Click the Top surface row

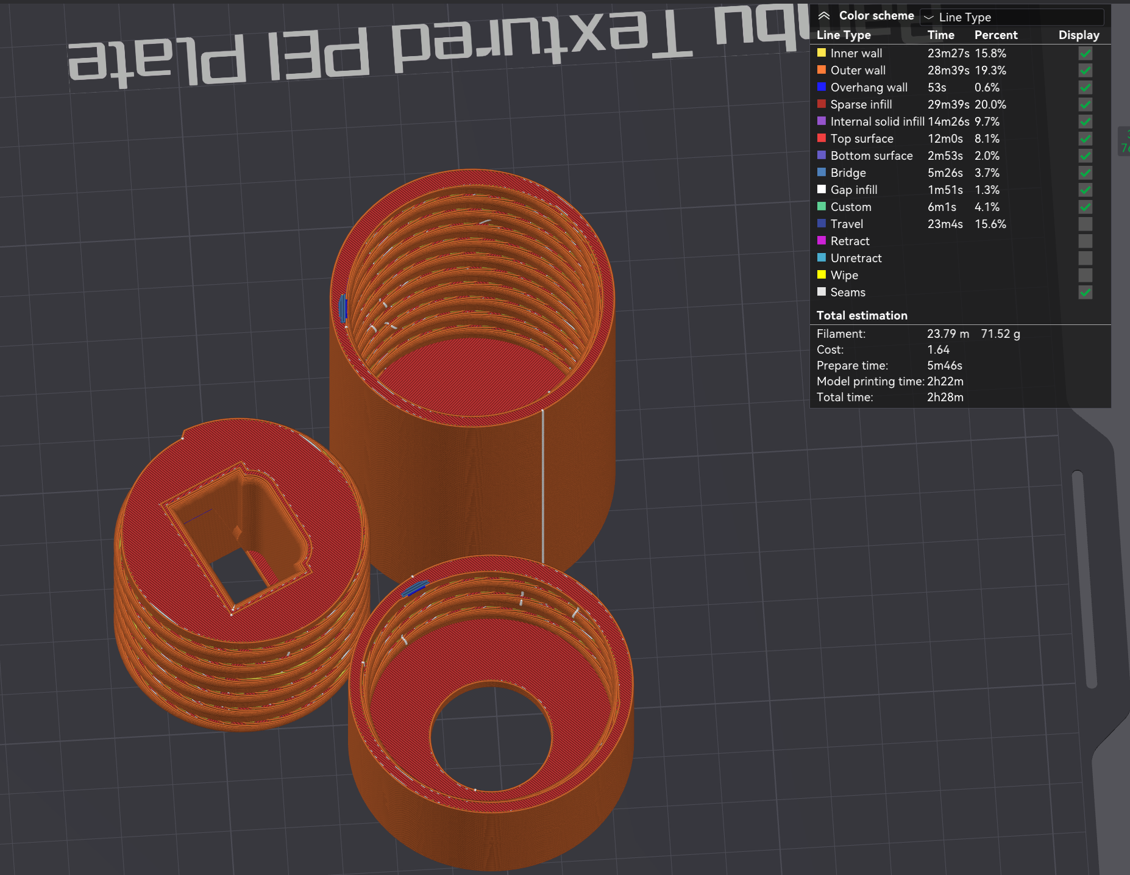tap(960, 139)
